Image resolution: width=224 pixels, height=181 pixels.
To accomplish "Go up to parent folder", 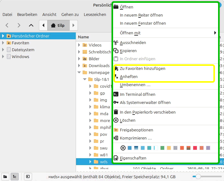I will 31,25.
